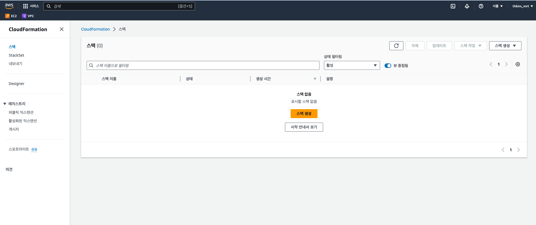Launch CloudShell from the top bar
Viewport: 536px width, 225px height.
click(453, 6)
